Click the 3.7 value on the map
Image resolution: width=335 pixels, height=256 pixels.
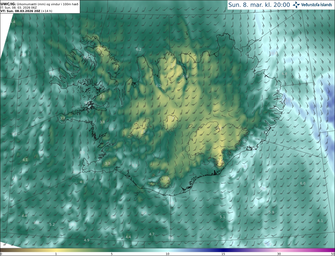tap(63, 118)
